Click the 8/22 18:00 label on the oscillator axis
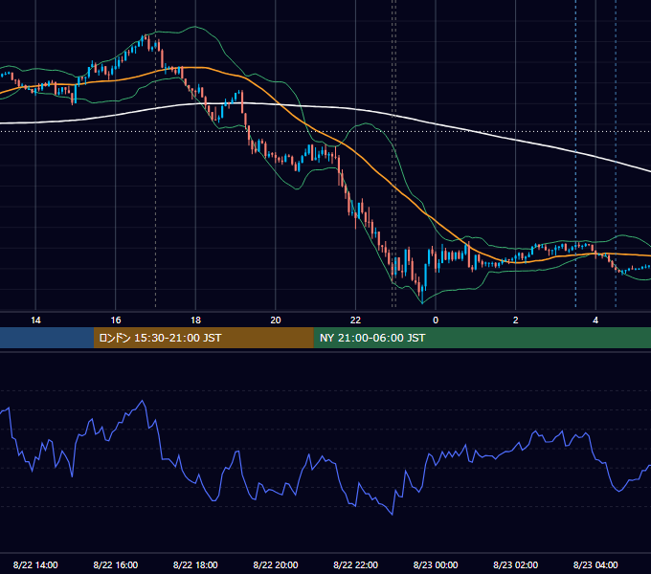This screenshot has width=651, height=574. 195,564
